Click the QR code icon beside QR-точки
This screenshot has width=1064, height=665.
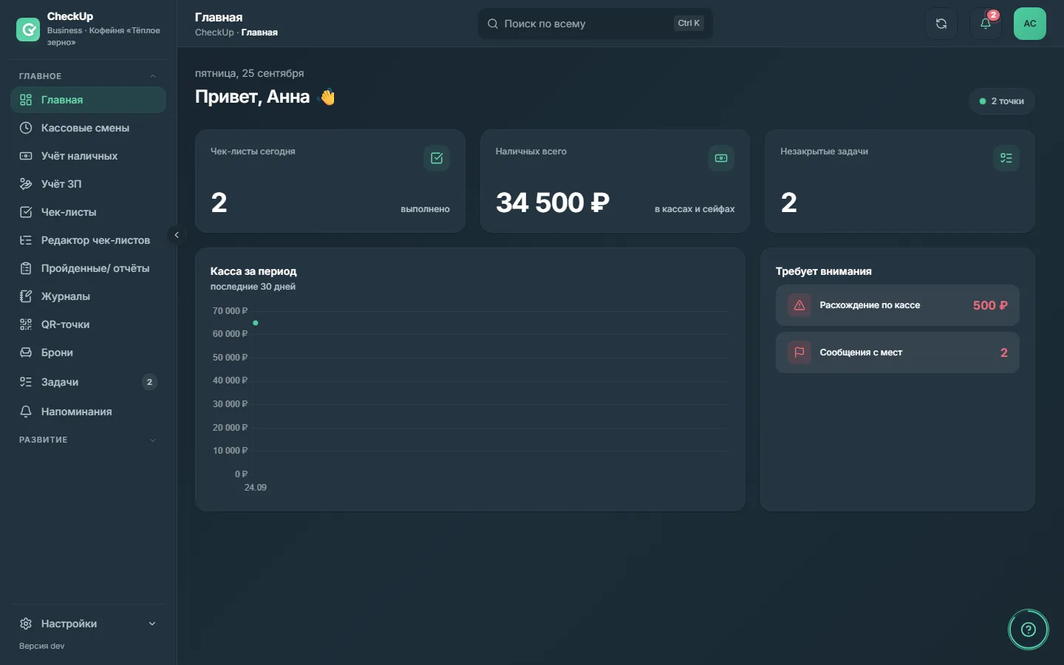tap(26, 324)
